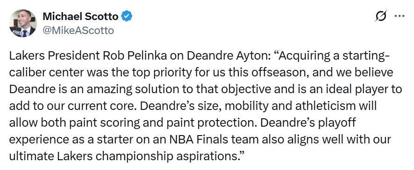Click the word "ultimate" on final line
This screenshot has width=414, height=170.
pos(32,156)
